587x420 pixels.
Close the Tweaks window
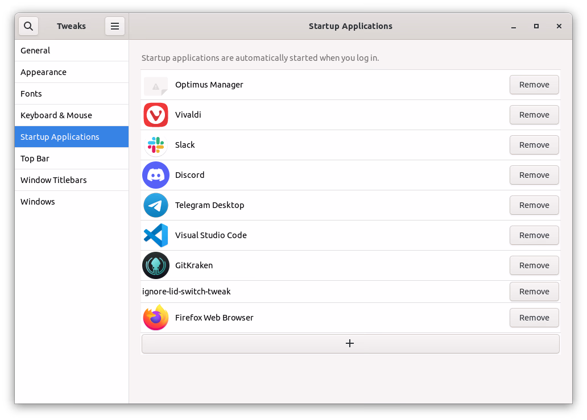click(x=559, y=26)
